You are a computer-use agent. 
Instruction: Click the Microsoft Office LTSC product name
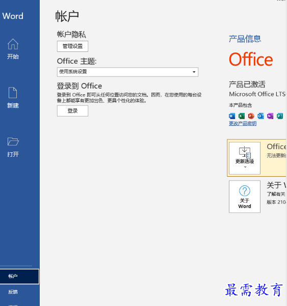tap(257, 94)
